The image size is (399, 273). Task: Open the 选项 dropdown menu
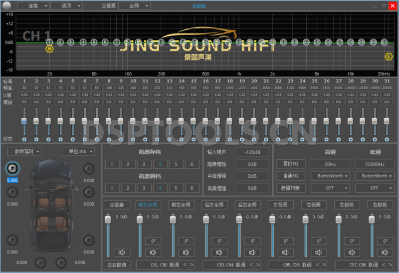(x=67, y=5)
